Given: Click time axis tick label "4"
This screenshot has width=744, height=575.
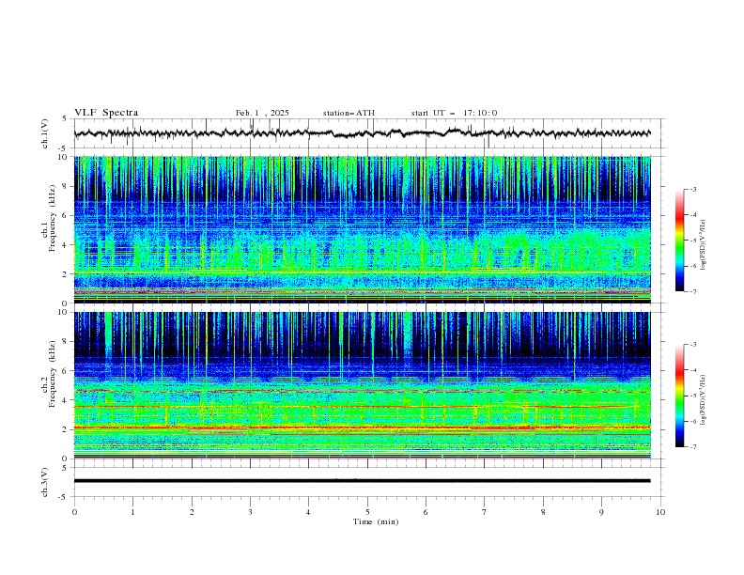Looking at the screenshot, I should pyautogui.click(x=308, y=512).
